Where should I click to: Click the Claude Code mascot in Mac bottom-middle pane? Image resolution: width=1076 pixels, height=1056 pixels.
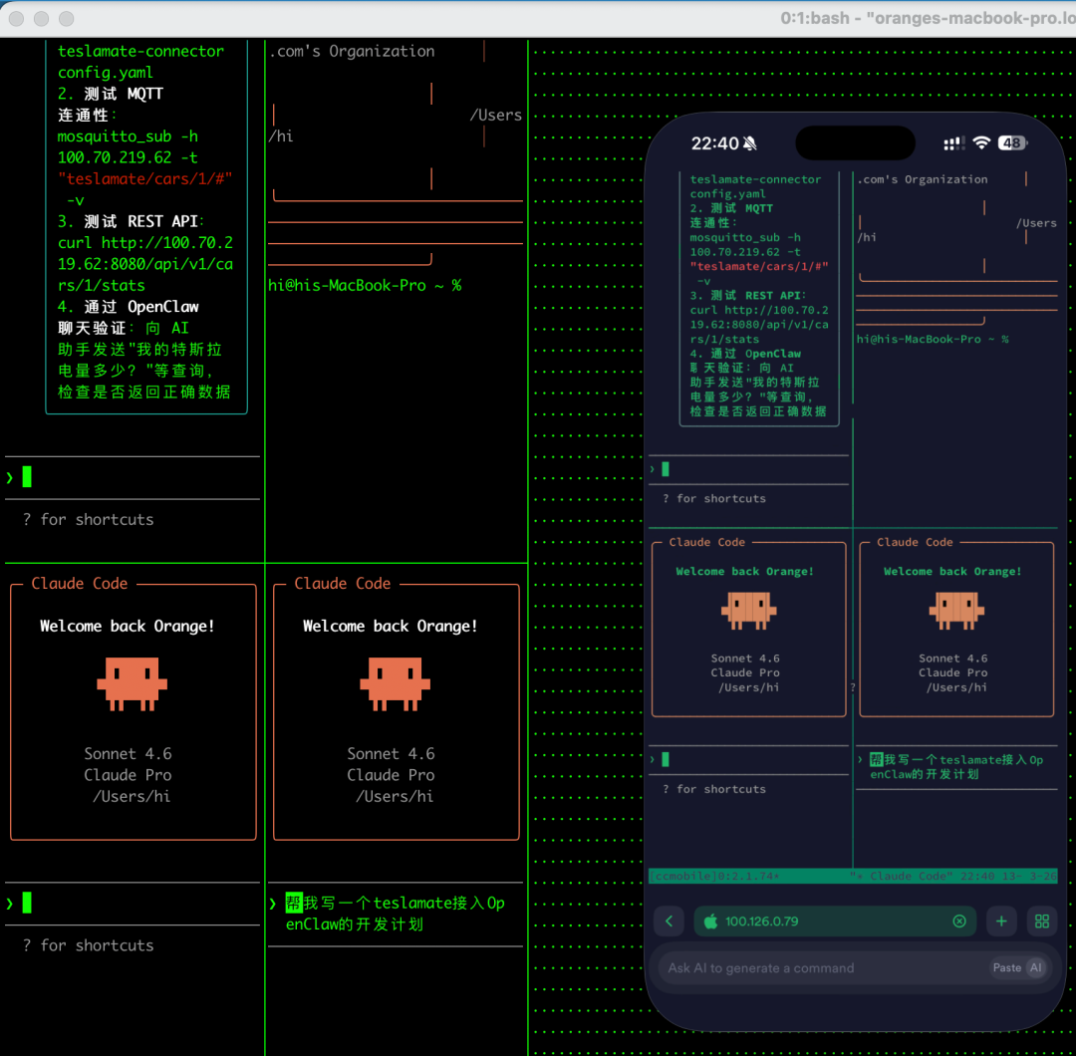click(x=395, y=683)
